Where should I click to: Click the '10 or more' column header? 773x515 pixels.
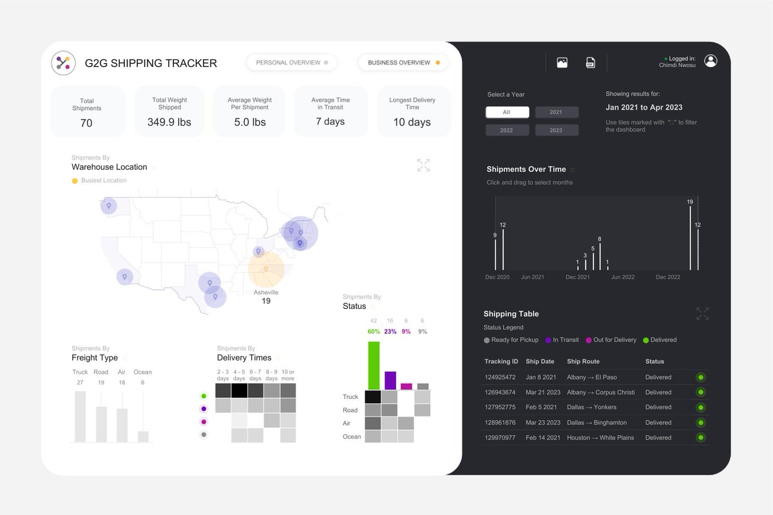288,375
